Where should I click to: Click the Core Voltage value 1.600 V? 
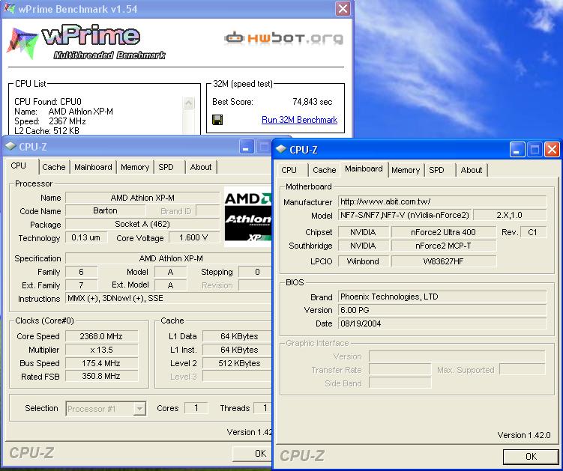[x=194, y=237]
